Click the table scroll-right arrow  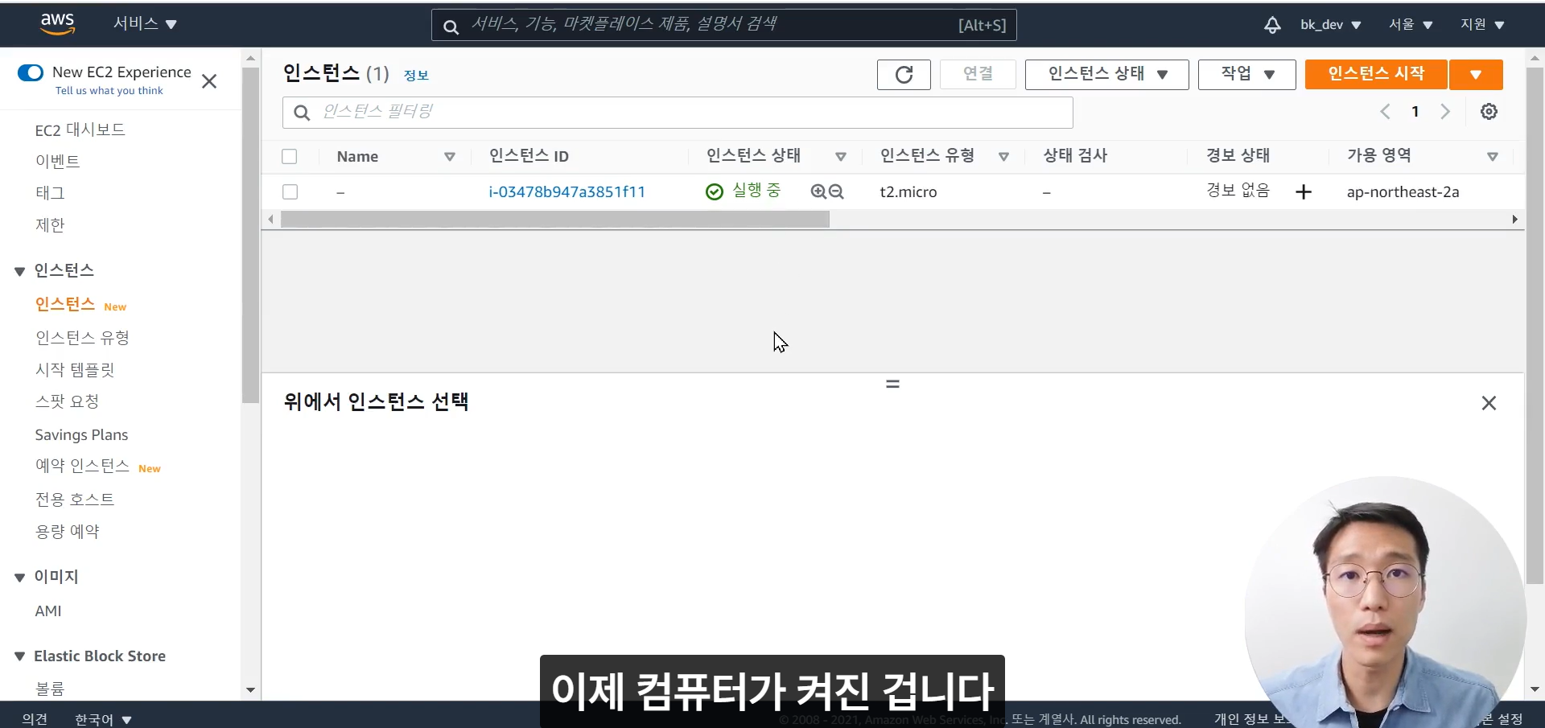1515,220
